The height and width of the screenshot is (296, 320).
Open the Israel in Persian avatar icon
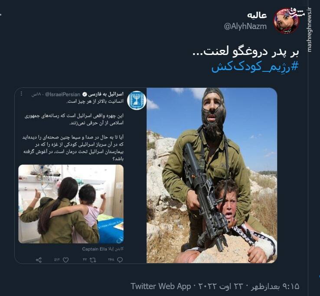tap(137, 100)
